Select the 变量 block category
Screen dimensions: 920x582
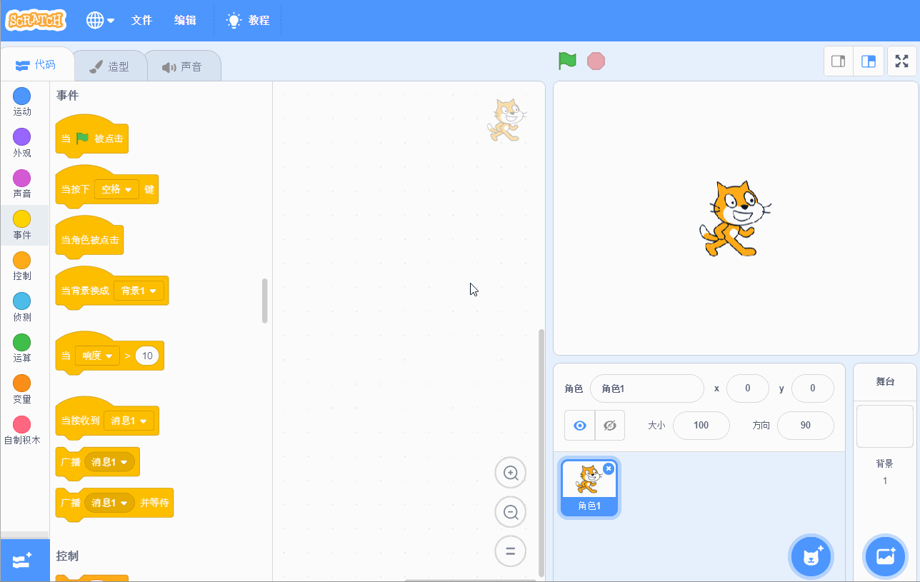22,389
